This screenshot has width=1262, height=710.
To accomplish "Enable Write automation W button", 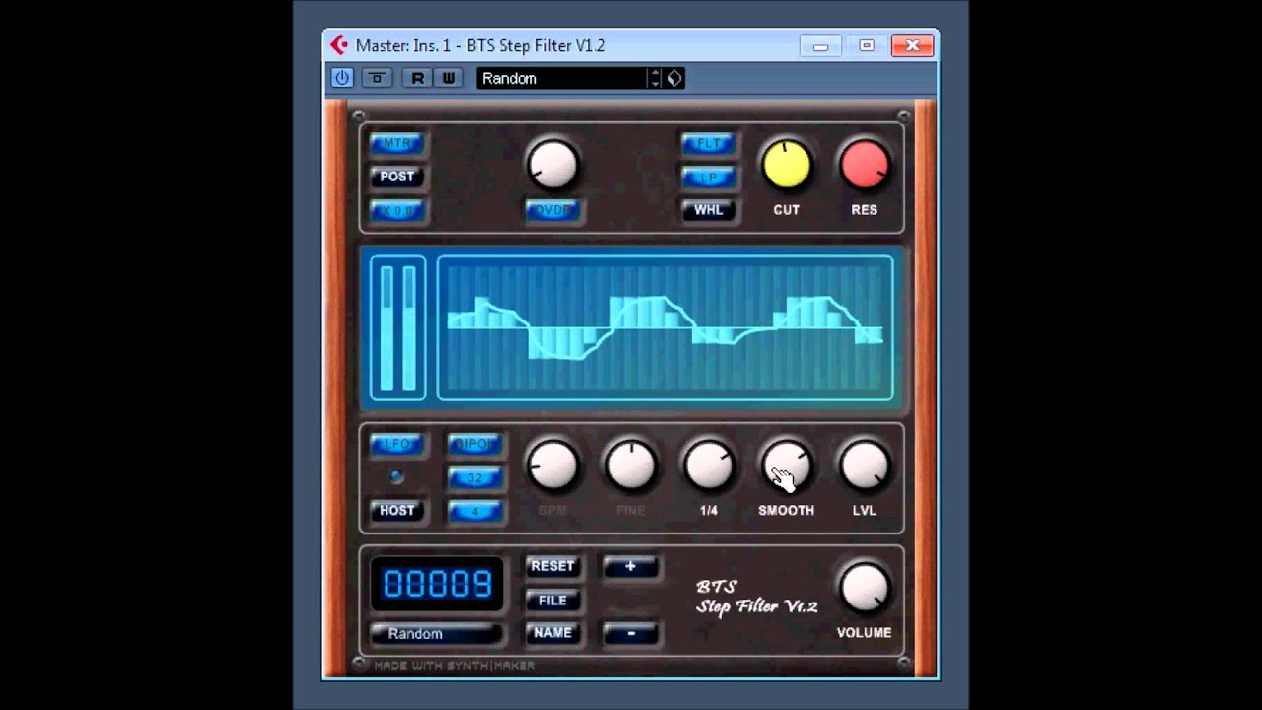I will point(449,78).
